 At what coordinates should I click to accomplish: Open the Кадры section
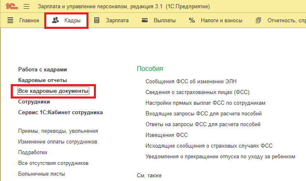pos(72,21)
